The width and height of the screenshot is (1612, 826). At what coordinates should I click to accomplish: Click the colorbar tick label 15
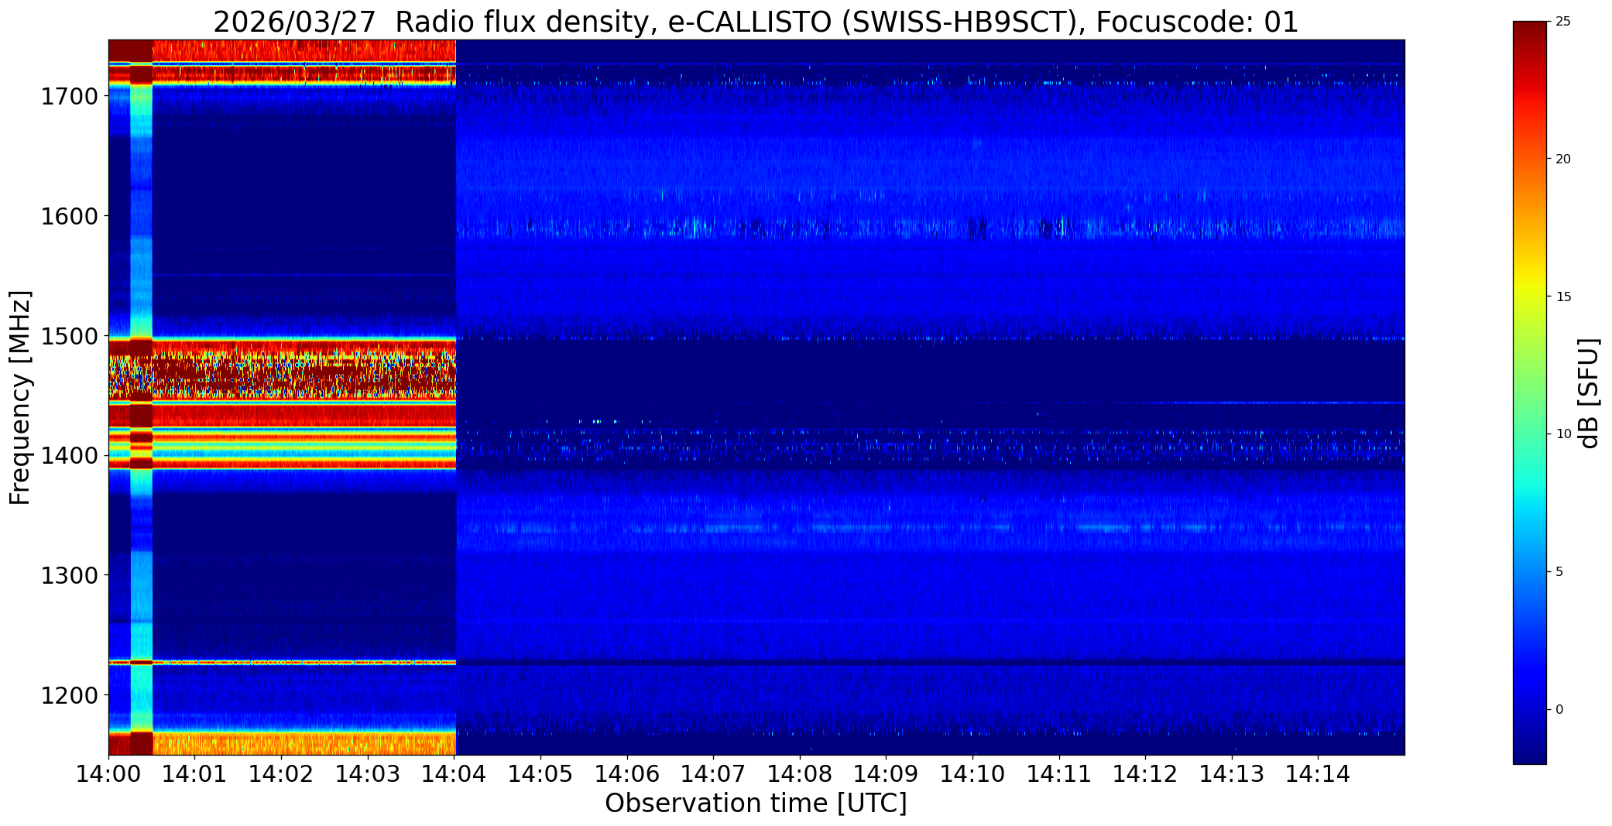[1562, 297]
